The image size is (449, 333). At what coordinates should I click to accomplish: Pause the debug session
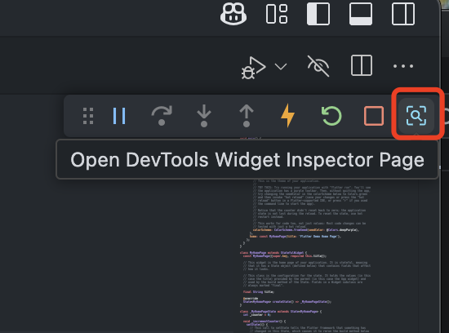click(x=119, y=116)
